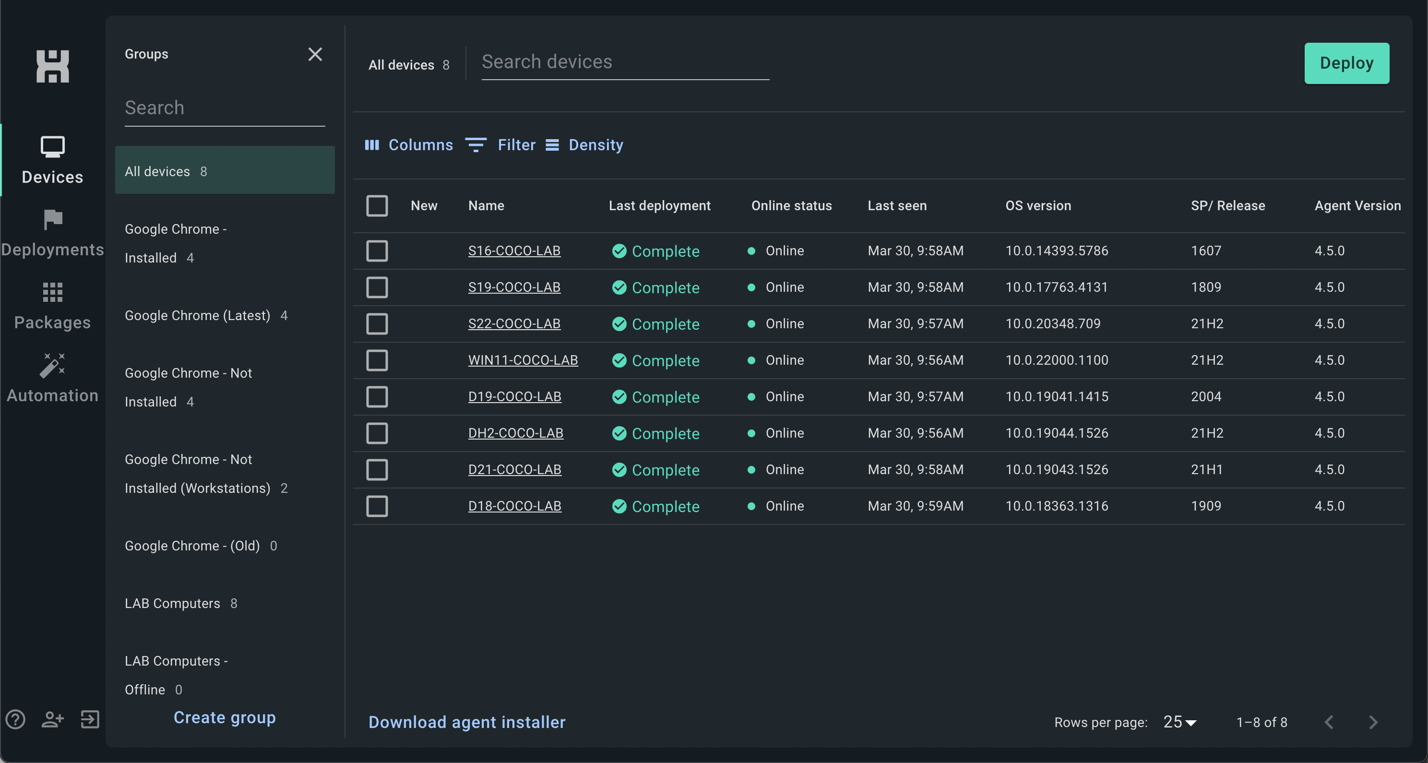Click the add user icon
The height and width of the screenshot is (763, 1428).
pos(52,719)
